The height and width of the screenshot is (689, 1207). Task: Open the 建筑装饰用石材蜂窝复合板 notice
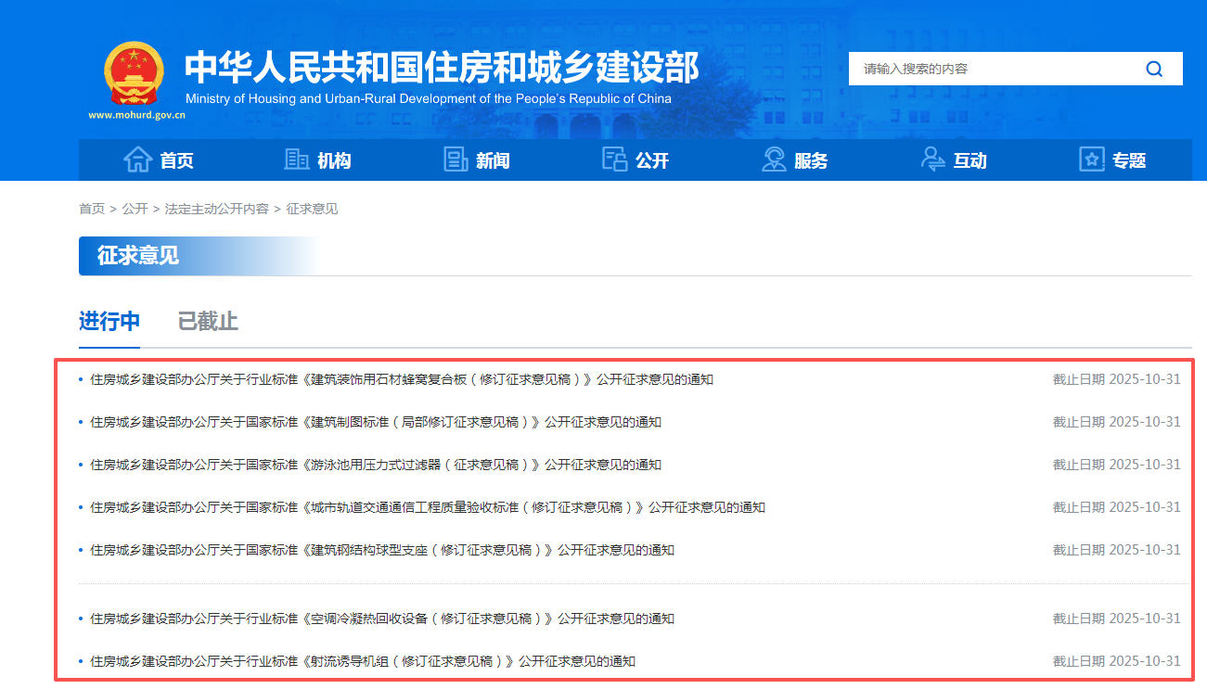(401, 379)
